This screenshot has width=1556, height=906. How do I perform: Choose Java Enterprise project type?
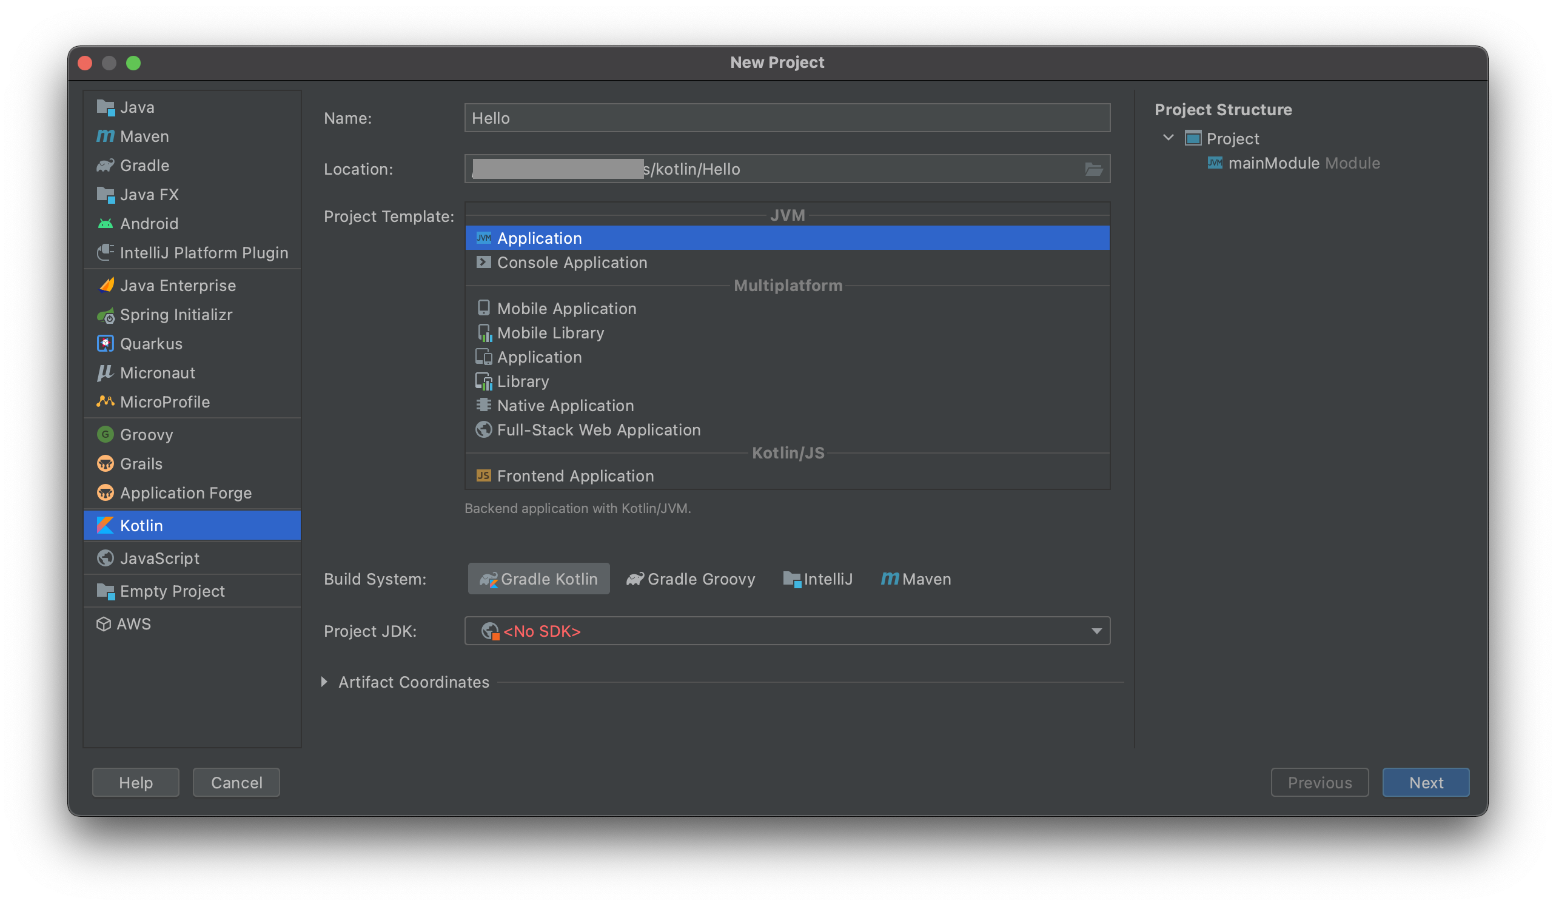click(x=192, y=286)
